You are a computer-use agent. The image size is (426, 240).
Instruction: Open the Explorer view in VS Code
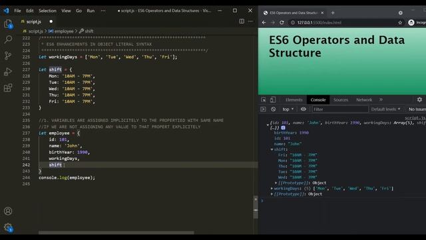pos(8,24)
